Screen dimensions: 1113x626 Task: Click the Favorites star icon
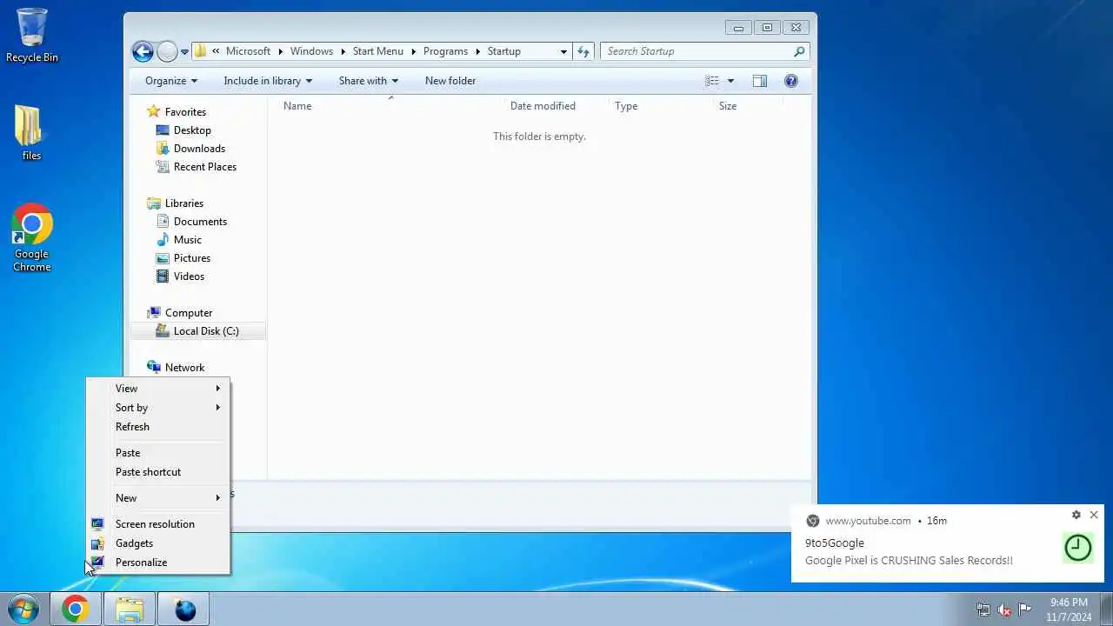click(154, 111)
